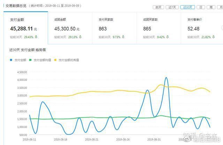Screen dimensions: 223x145
Task: Select the 支付客单价 metric card
Action: 203,28
